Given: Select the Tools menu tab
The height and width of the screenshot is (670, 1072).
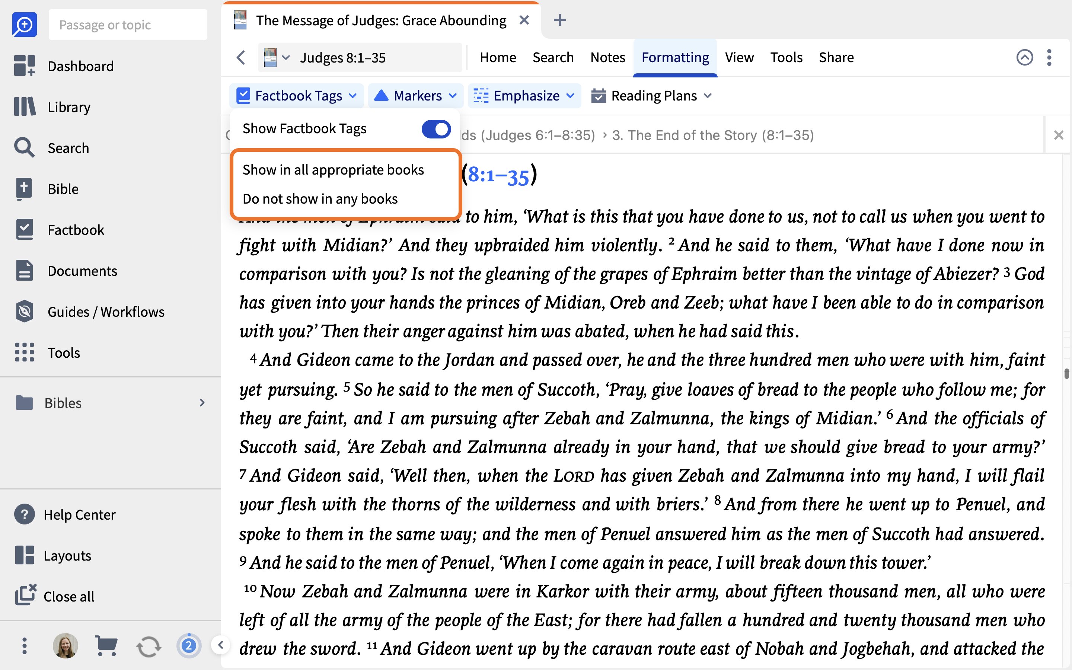Looking at the screenshot, I should click(786, 58).
